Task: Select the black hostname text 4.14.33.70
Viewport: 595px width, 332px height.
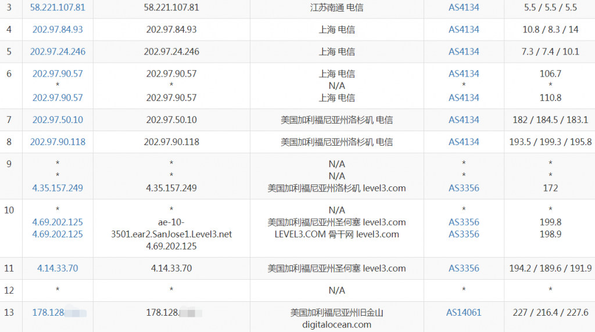Action: point(171,268)
